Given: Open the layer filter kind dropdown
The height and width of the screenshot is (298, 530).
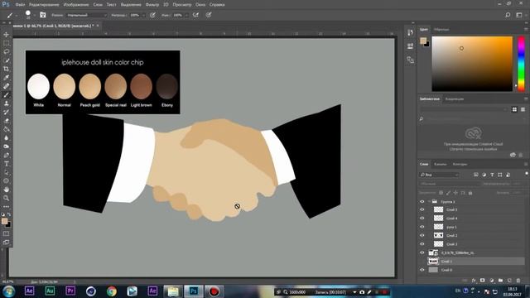Looking at the screenshot, I should [439, 175].
